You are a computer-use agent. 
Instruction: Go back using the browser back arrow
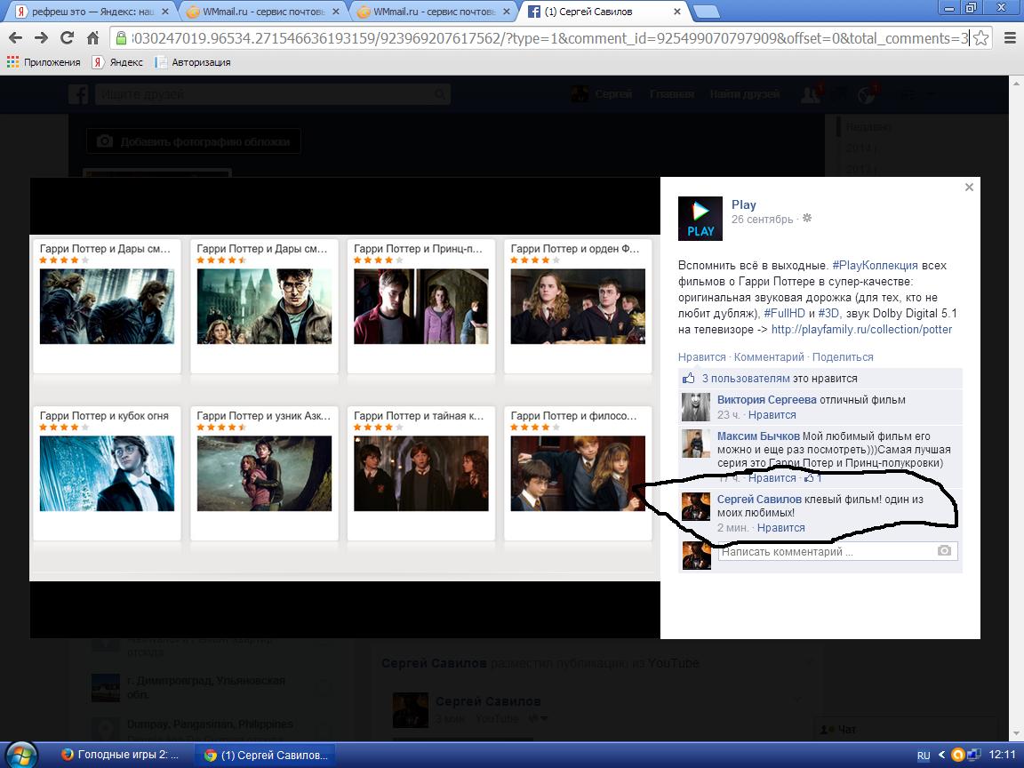coord(16,38)
